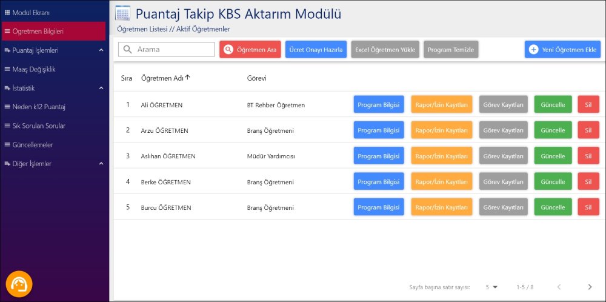Delete Burcu ÖĞRETMEN with Sil button

pos(588,207)
